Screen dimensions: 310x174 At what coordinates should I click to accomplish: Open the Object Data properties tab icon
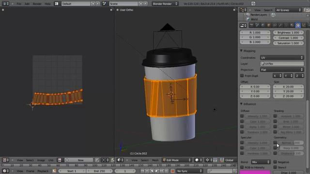pyautogui.click(x=286, y=25)
